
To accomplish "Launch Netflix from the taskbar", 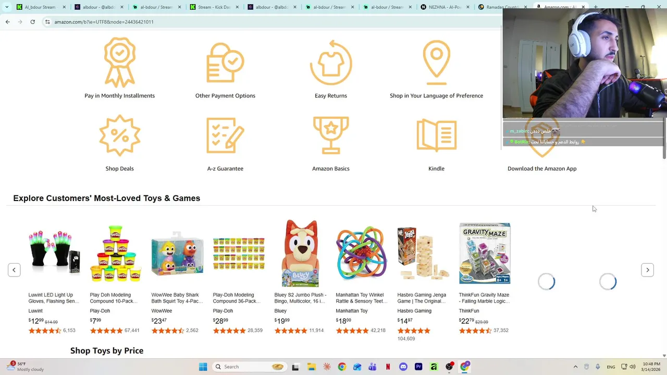I will pyautogui.click(x=388, y=367).
